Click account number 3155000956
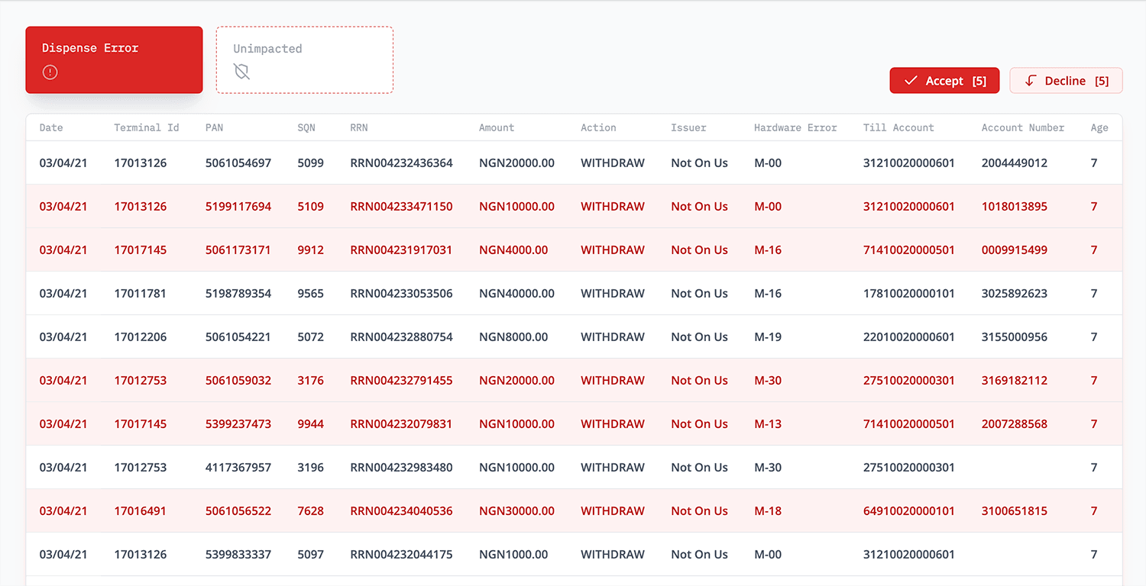Viewport: 1146px width, 586px height. click(x=1015, y=336)
